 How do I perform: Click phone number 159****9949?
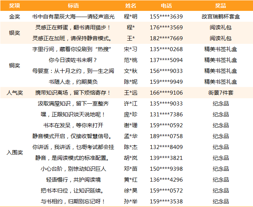[x=166, y=82]
